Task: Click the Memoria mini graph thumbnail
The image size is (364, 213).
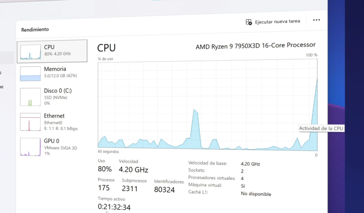Action: pyautogui.click(x=31, y=74)
